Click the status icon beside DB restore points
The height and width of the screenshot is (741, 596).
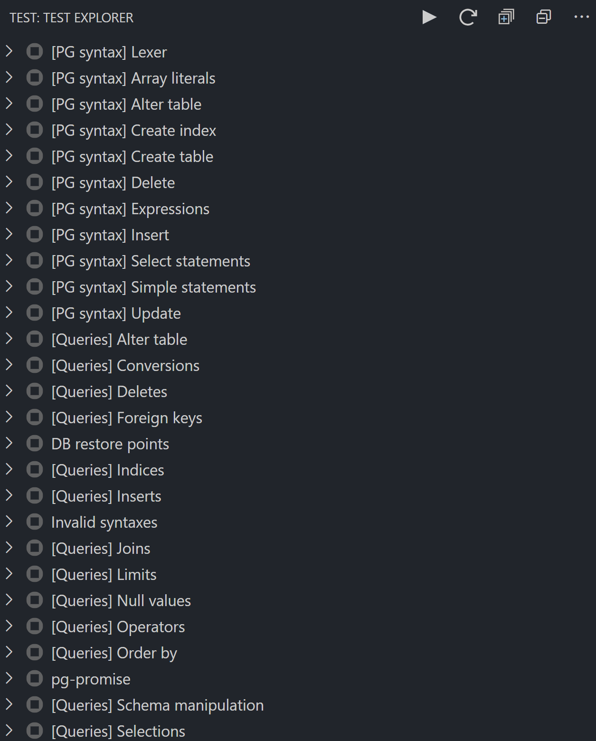tap(35, 444)
